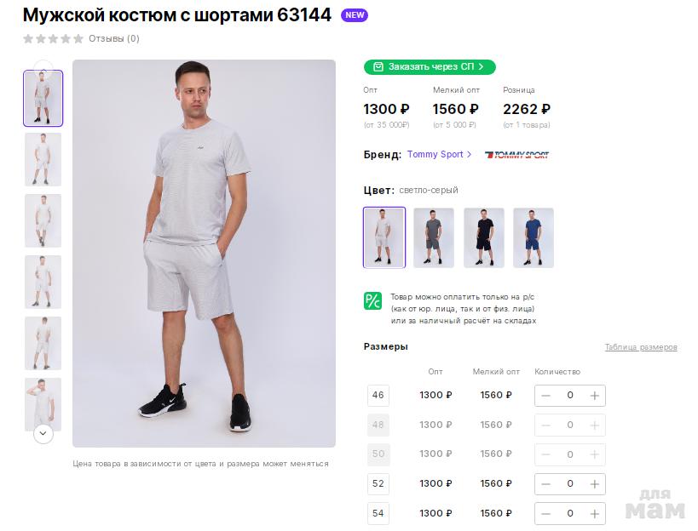This screenshot has height=531, width=698.
Task: Click the plus icon for size 46
Action: click(x=594, y=395)
